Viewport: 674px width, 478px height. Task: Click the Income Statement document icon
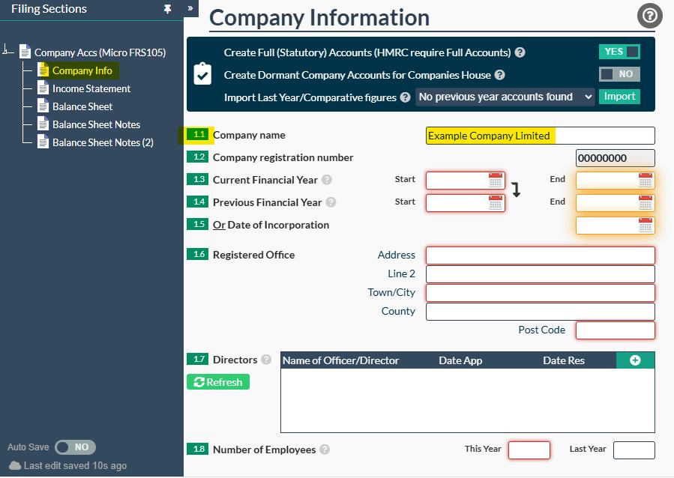43,88
